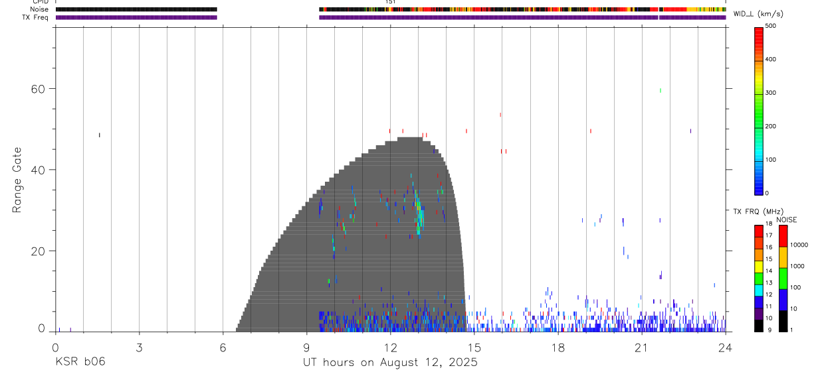Click the 21 tick on UT hours axis
Screen dimensions: 816x376
[641, 347]
